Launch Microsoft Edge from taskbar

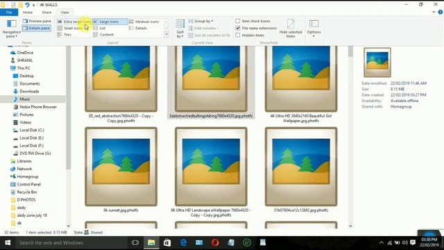183,242
